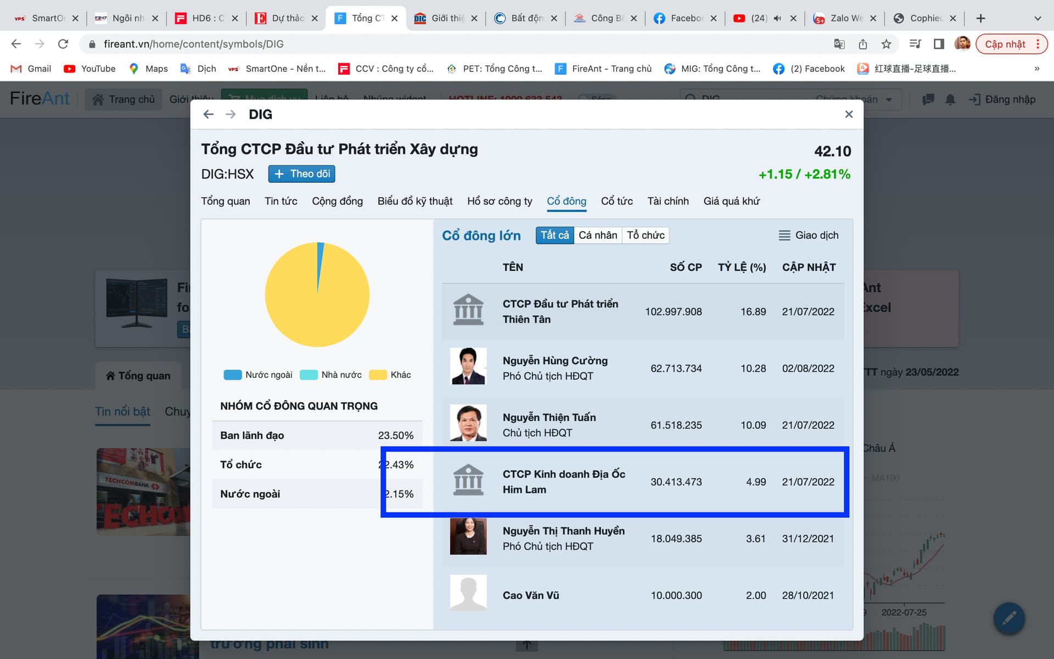This screenshot has width=1054, height=659.
Task: Click the Theo dõi follow button
Action: [301, 174]
